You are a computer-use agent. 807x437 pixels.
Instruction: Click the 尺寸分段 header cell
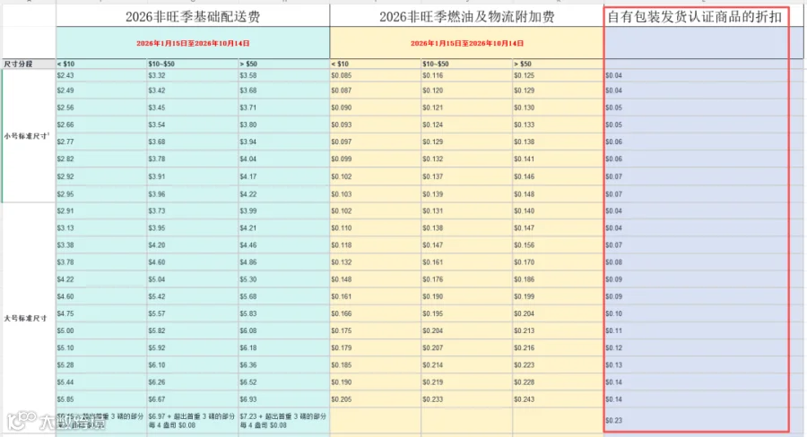tap(29, 64)
